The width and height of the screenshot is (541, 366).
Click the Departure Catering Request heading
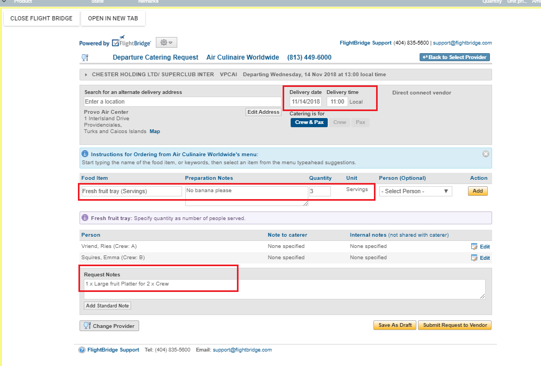[x=155, y=57]
